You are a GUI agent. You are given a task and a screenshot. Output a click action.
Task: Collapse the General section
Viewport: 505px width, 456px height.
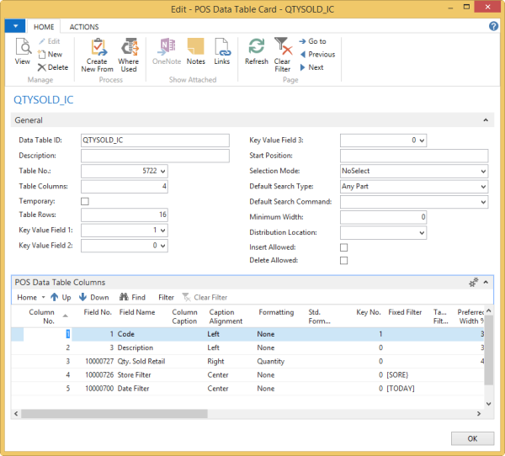[x=485, y=121]
